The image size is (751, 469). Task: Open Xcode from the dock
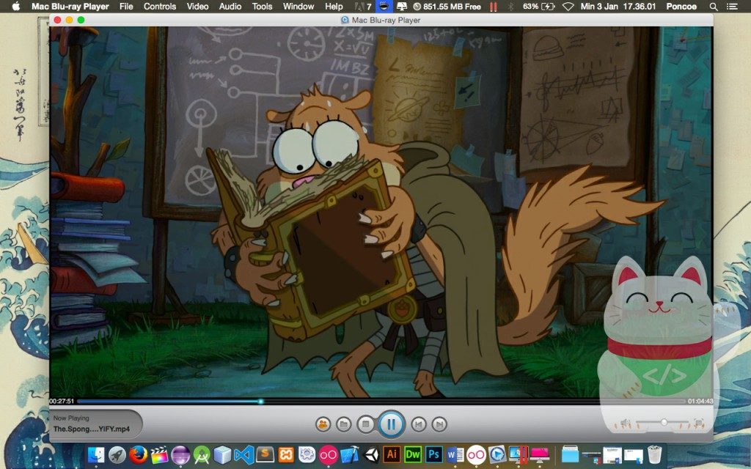[x=349, y=454]
